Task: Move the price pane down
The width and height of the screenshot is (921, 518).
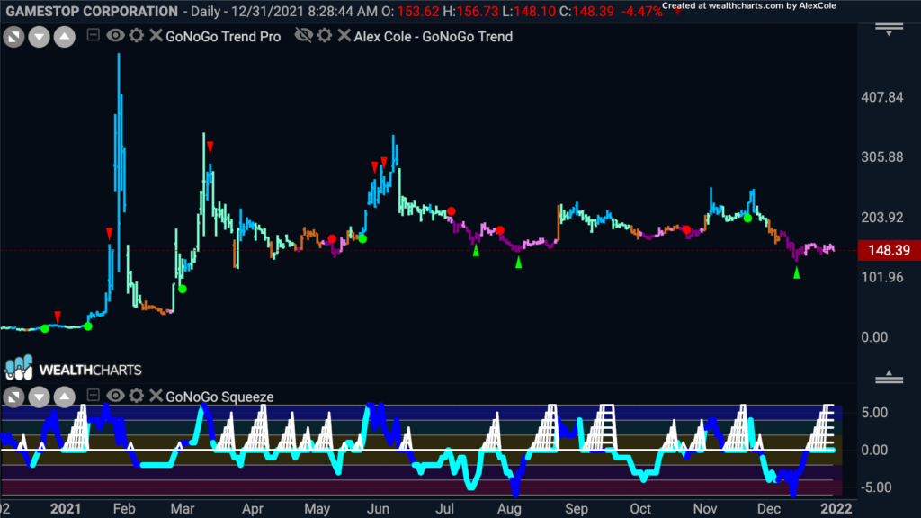Action: (39, 37)
